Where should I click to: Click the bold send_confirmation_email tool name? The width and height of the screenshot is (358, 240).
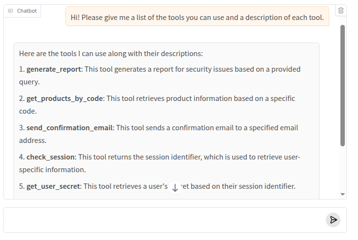(x=70, y=128)
